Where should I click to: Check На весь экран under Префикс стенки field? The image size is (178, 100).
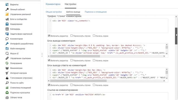[94, 36]
